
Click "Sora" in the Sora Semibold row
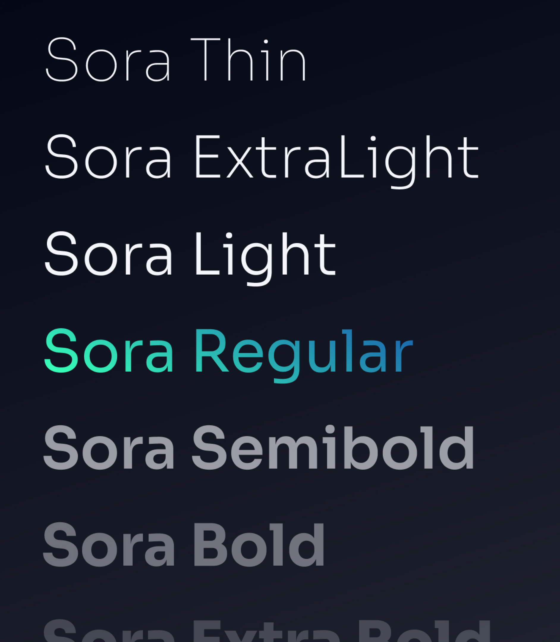[108, 448]
